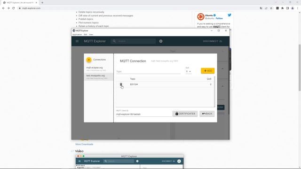Reload the browser page
Image resolution: width=301 pixels, height=169 pixels.
(14, 8)
